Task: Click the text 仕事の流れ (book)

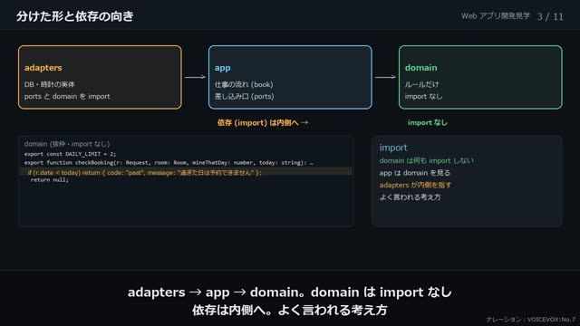Action: click(244, 84)
